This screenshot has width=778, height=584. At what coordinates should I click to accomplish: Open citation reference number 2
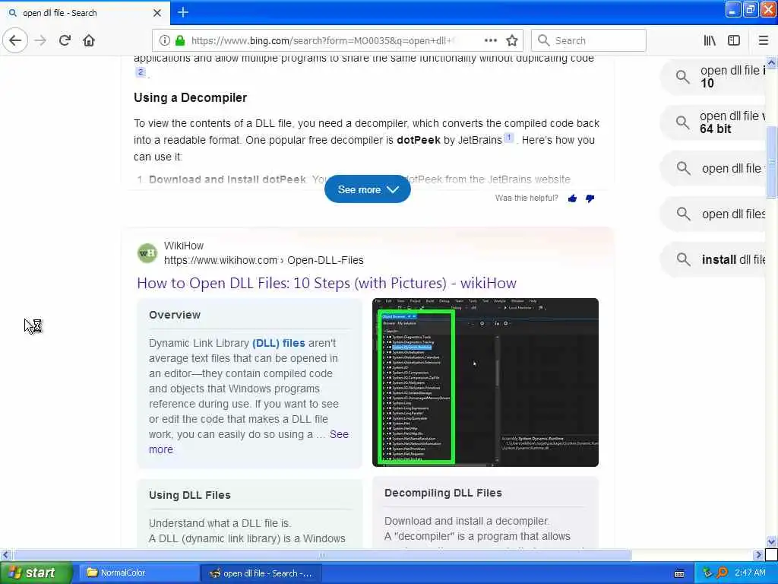click(x=141, y=72)
